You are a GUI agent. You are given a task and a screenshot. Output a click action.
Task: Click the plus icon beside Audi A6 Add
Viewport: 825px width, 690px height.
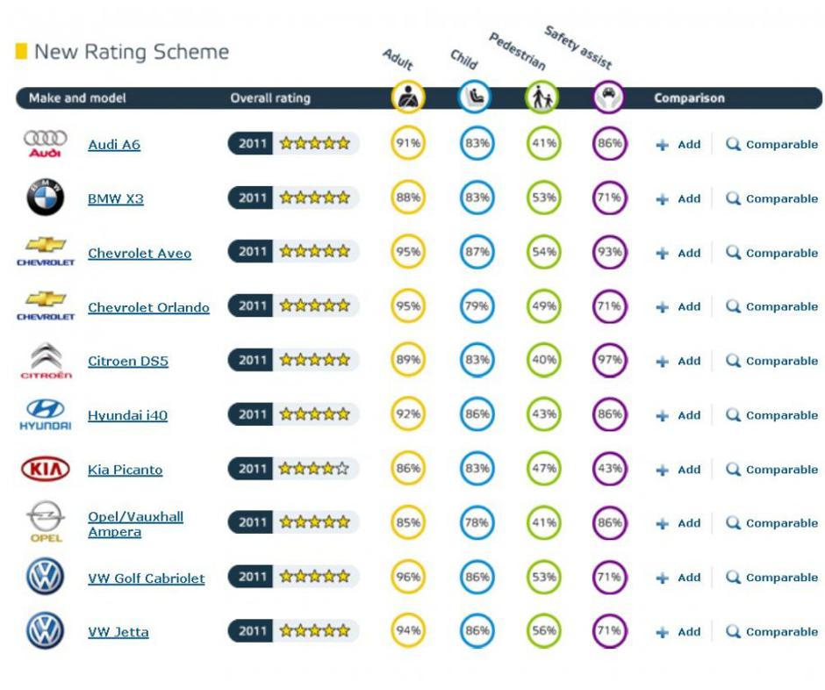coord(663,145)
